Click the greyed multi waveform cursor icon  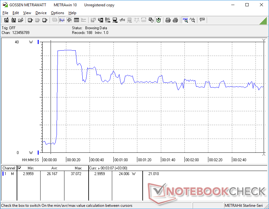(144, 20)
